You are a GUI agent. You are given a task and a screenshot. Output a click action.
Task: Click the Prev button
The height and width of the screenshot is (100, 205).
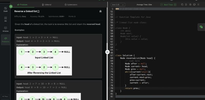click(x=5, y=96)
